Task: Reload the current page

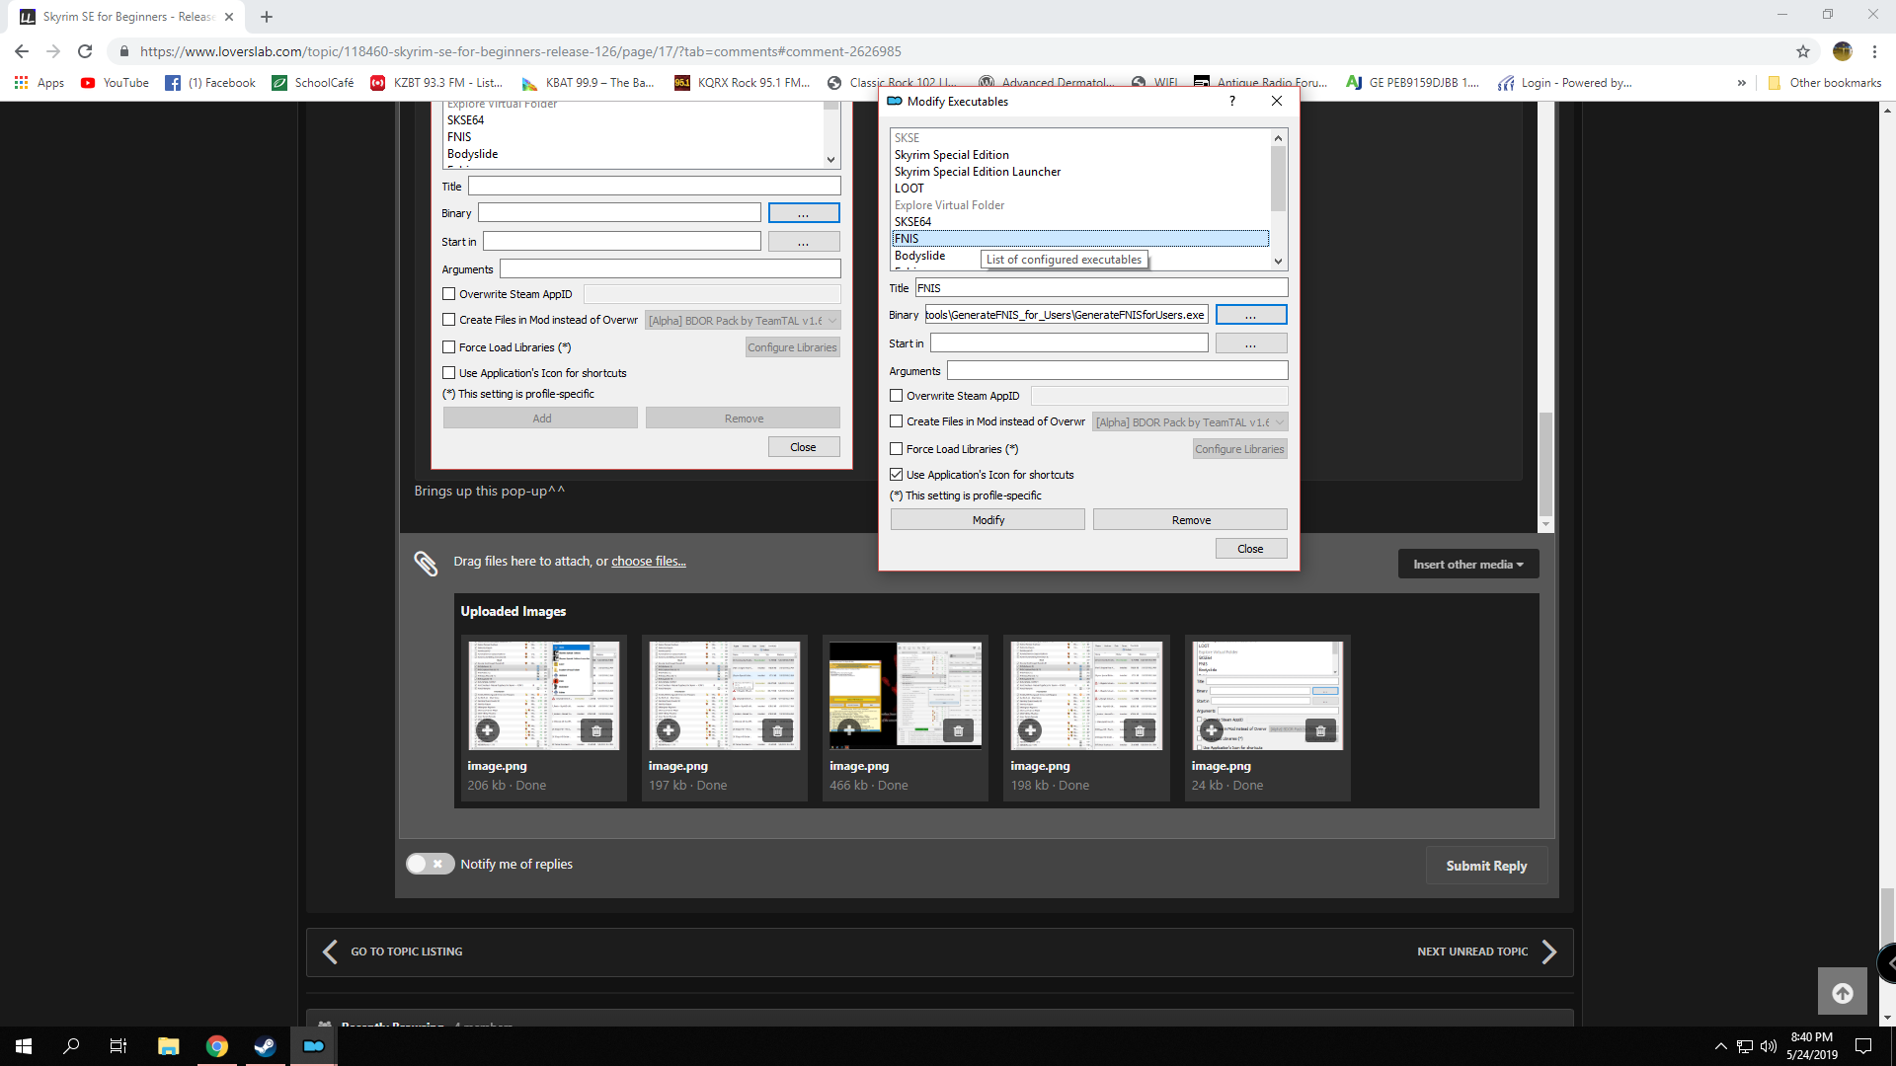Action: [x=85, y=51]
